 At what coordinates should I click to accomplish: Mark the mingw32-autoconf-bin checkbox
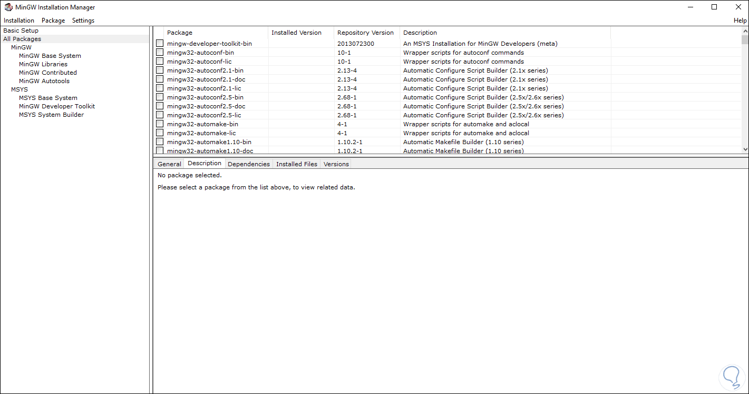click(x=160, y=53)
